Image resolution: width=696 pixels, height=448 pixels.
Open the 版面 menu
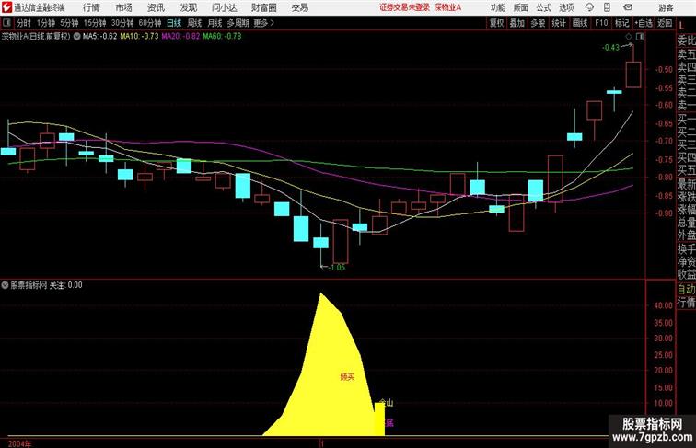(x=521, y=7)
